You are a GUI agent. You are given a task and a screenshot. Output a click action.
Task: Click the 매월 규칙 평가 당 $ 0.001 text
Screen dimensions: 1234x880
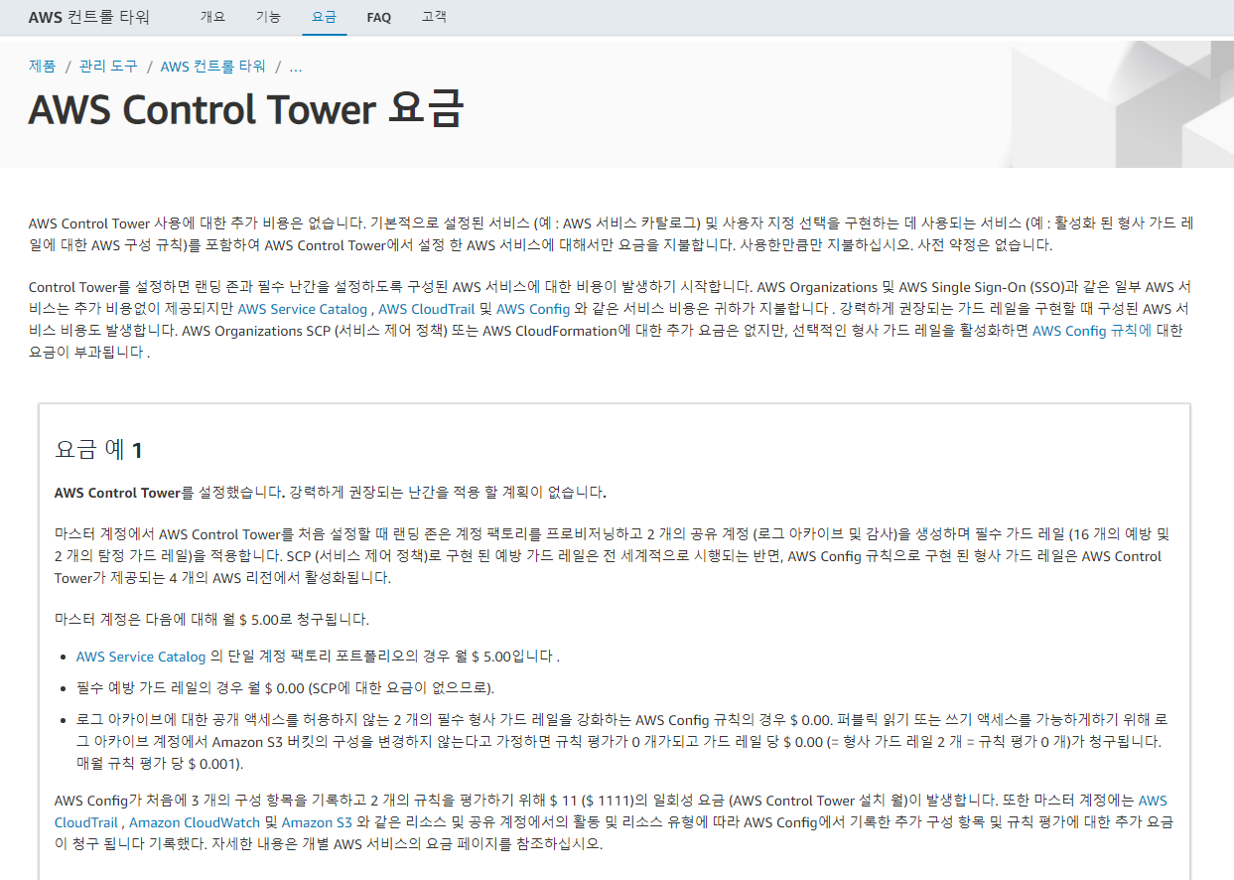point(160,764)
